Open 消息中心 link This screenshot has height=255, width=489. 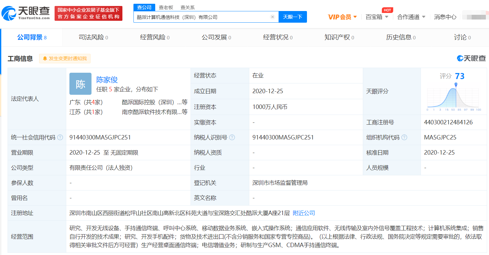(445, 17)
